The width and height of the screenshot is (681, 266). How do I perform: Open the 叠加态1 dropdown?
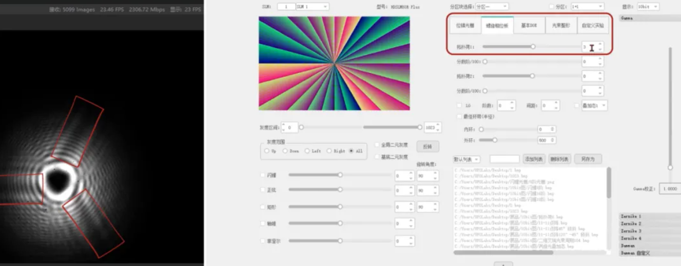click(594, 105)
